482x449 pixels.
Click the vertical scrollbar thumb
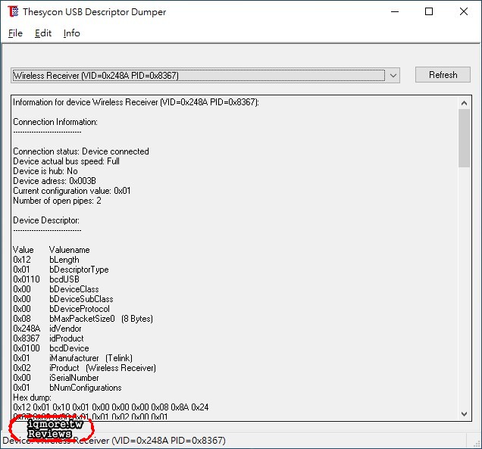464,139
